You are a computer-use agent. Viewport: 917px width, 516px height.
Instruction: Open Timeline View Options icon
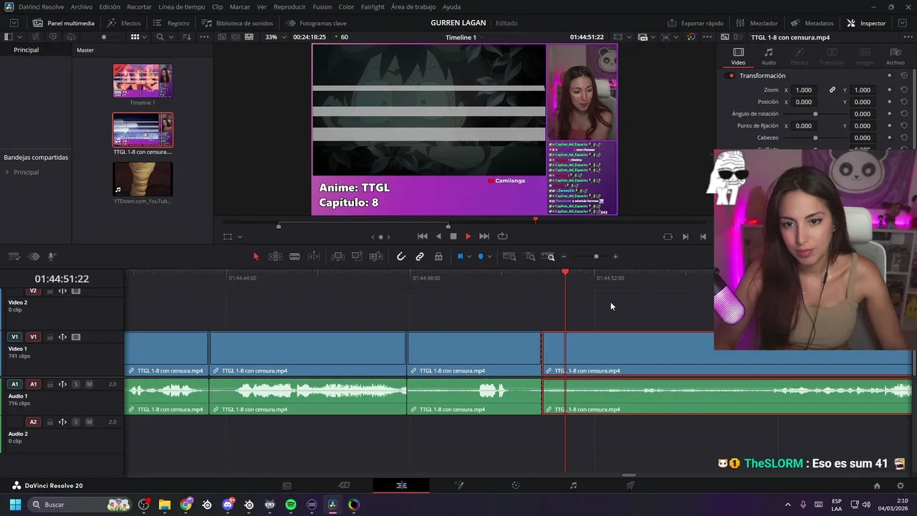[13, 257]
